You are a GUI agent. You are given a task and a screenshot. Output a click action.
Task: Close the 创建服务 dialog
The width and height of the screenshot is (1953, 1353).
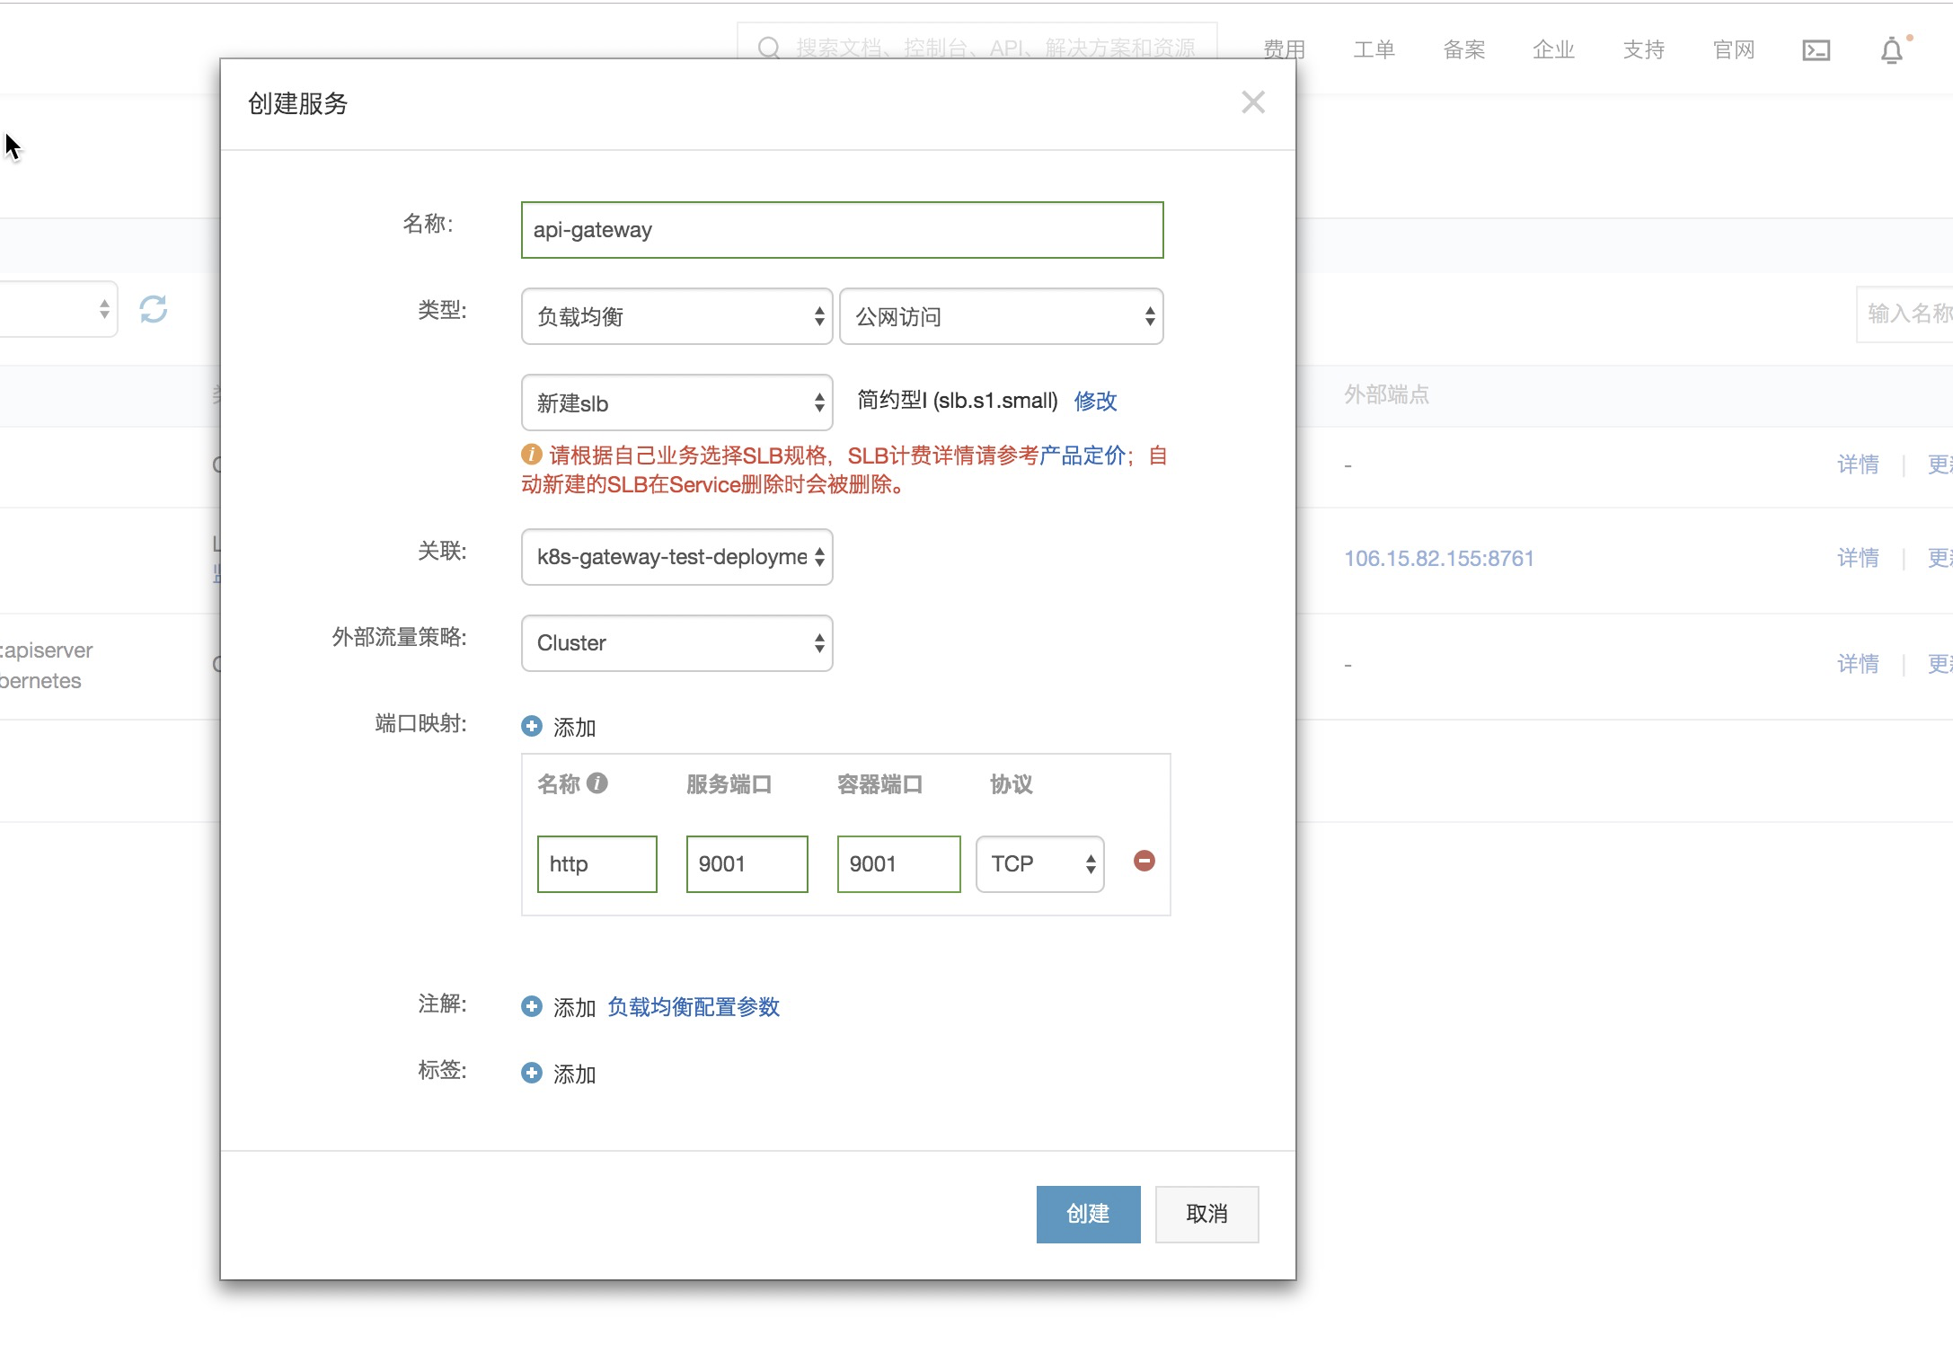pyautogui.click(x=1253, y=102)
